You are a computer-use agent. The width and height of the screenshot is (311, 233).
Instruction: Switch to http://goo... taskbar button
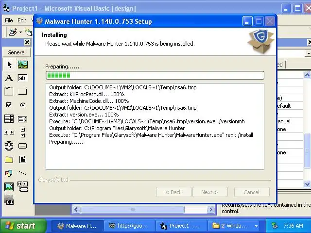coord(129,226)
